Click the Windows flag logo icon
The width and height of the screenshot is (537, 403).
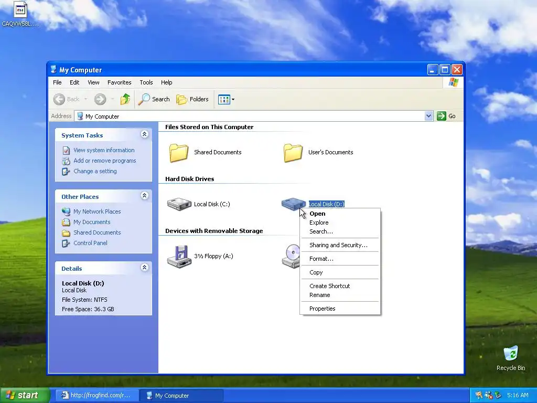[453, 82]
